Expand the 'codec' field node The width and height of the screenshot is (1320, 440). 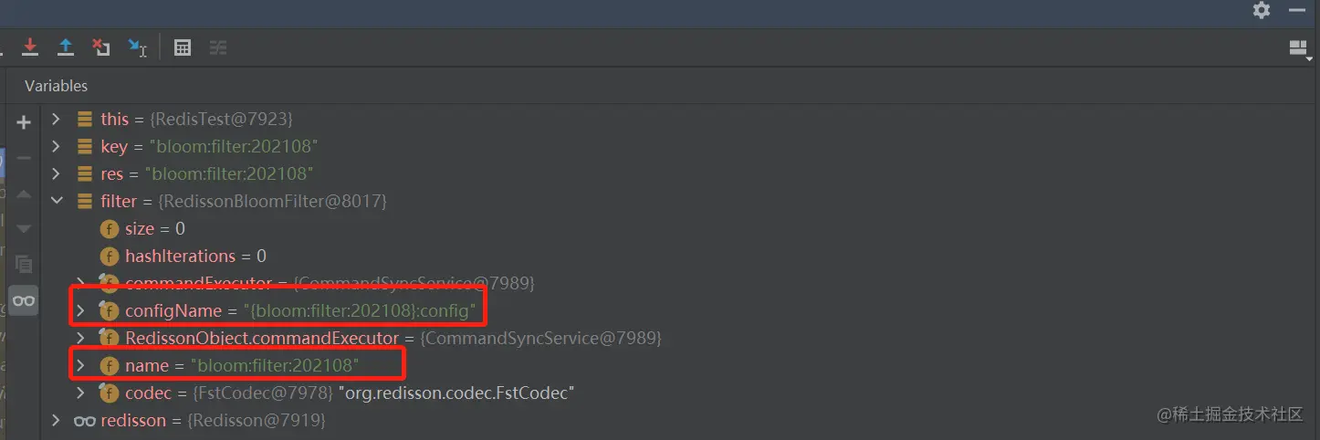pos(80,393)
